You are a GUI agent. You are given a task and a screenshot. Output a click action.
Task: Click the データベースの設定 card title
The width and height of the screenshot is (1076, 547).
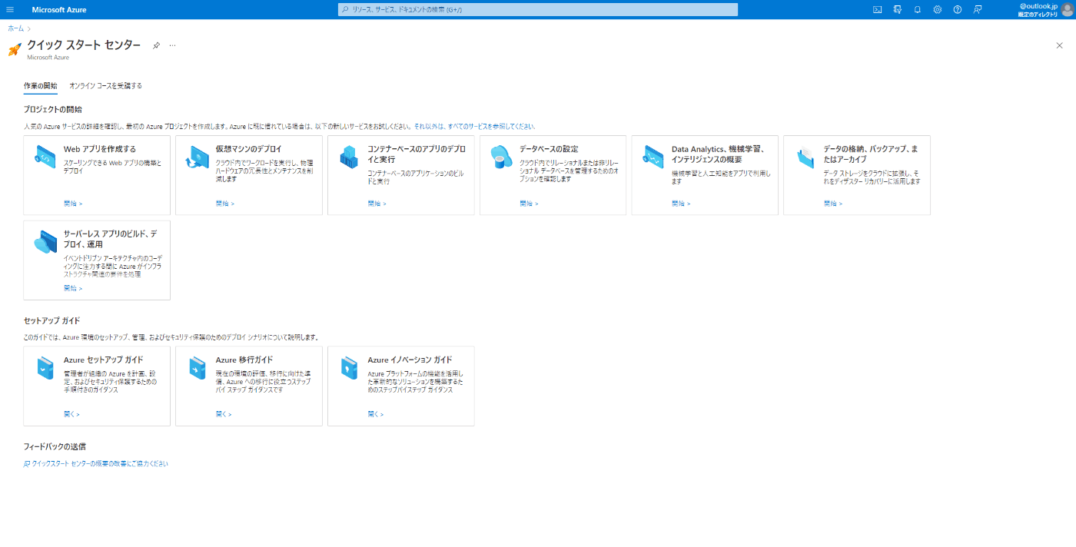tap(549, 149)
